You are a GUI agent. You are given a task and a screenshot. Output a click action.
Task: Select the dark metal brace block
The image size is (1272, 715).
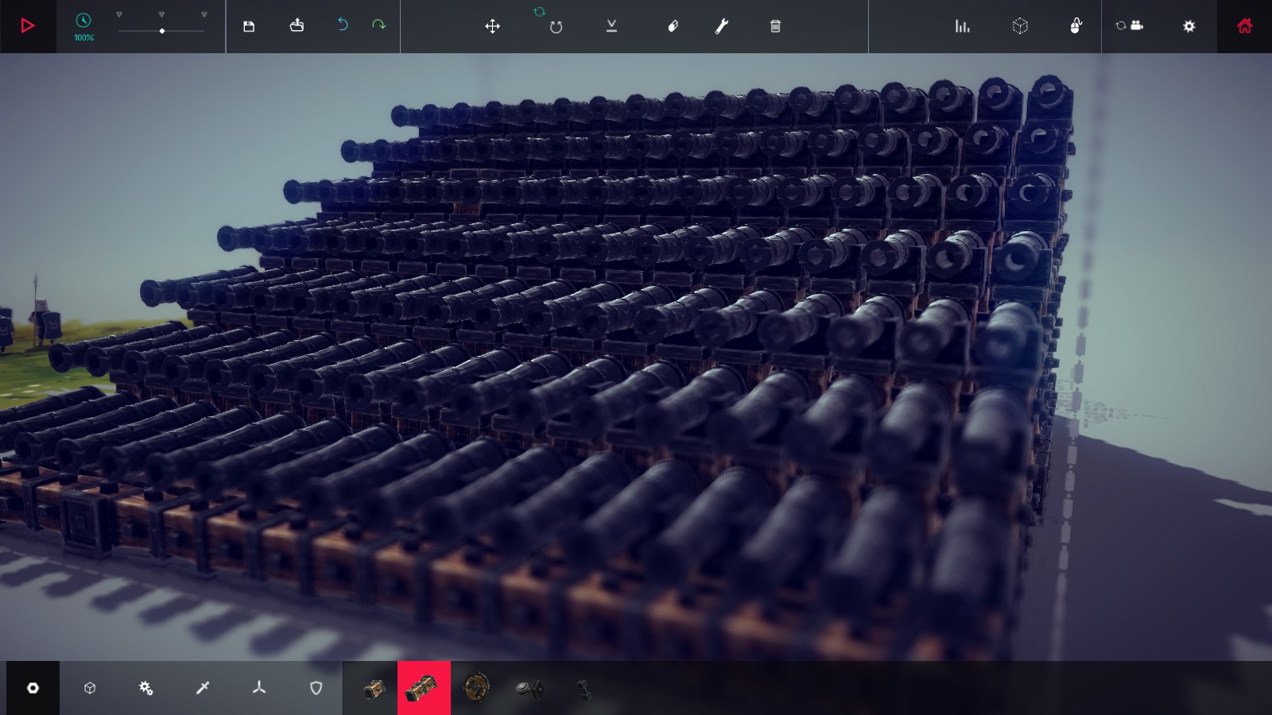tap(583, 689)
